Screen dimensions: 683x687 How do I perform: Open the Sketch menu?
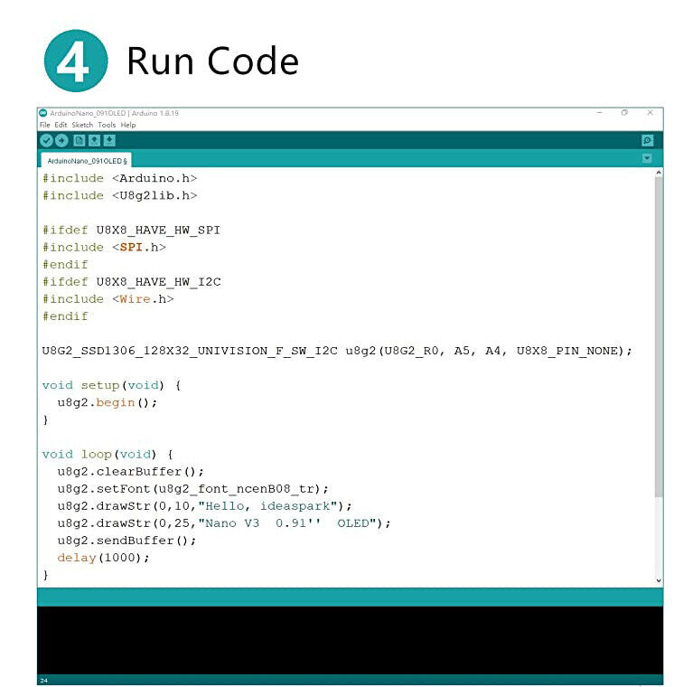coord(82,125)
